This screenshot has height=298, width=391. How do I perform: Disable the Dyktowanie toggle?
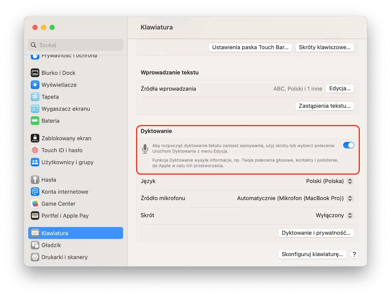(x=349, y=145)
